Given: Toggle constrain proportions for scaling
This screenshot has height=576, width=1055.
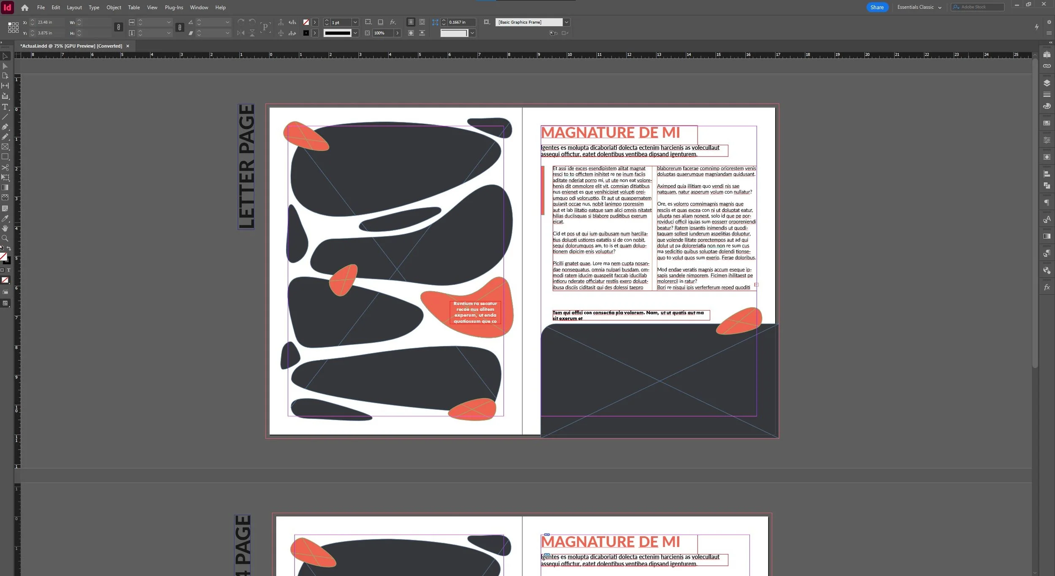Looking at the screenshot, I should point(180,27).
